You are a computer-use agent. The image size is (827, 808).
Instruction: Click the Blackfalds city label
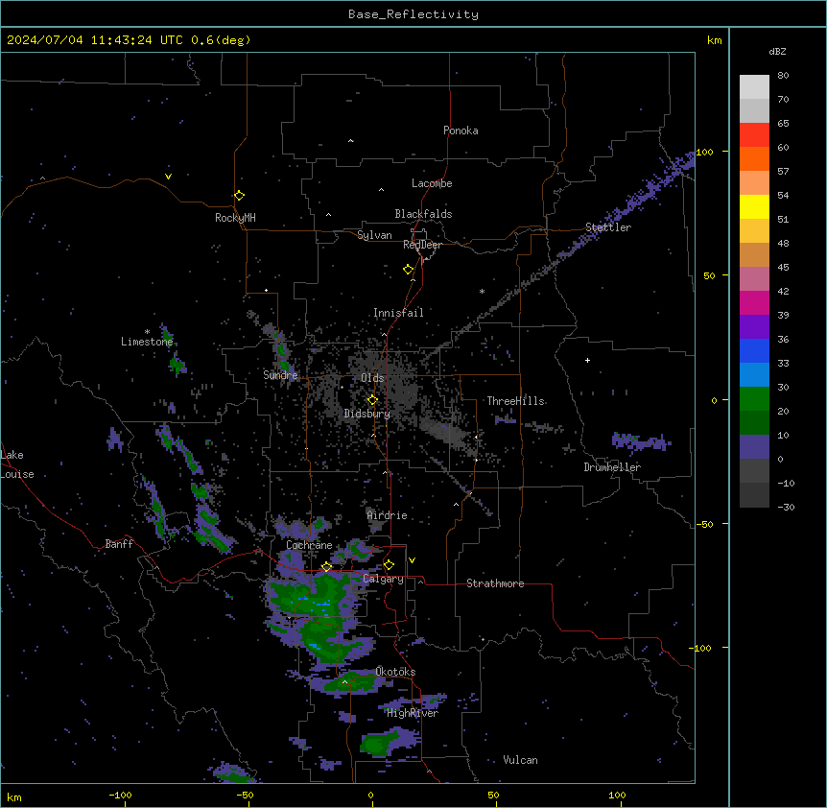pyautogui.click(x=423, y=214)
